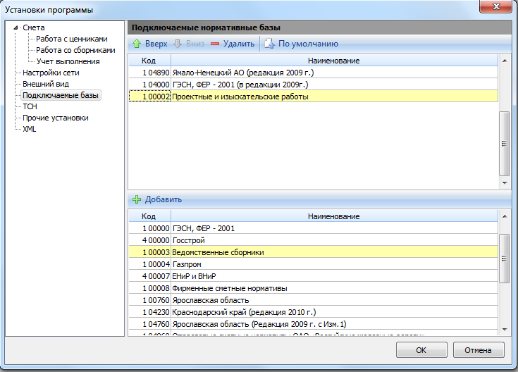
Task: Select row Проектные и изыскательские работы
Action: (x=313, y=97)
